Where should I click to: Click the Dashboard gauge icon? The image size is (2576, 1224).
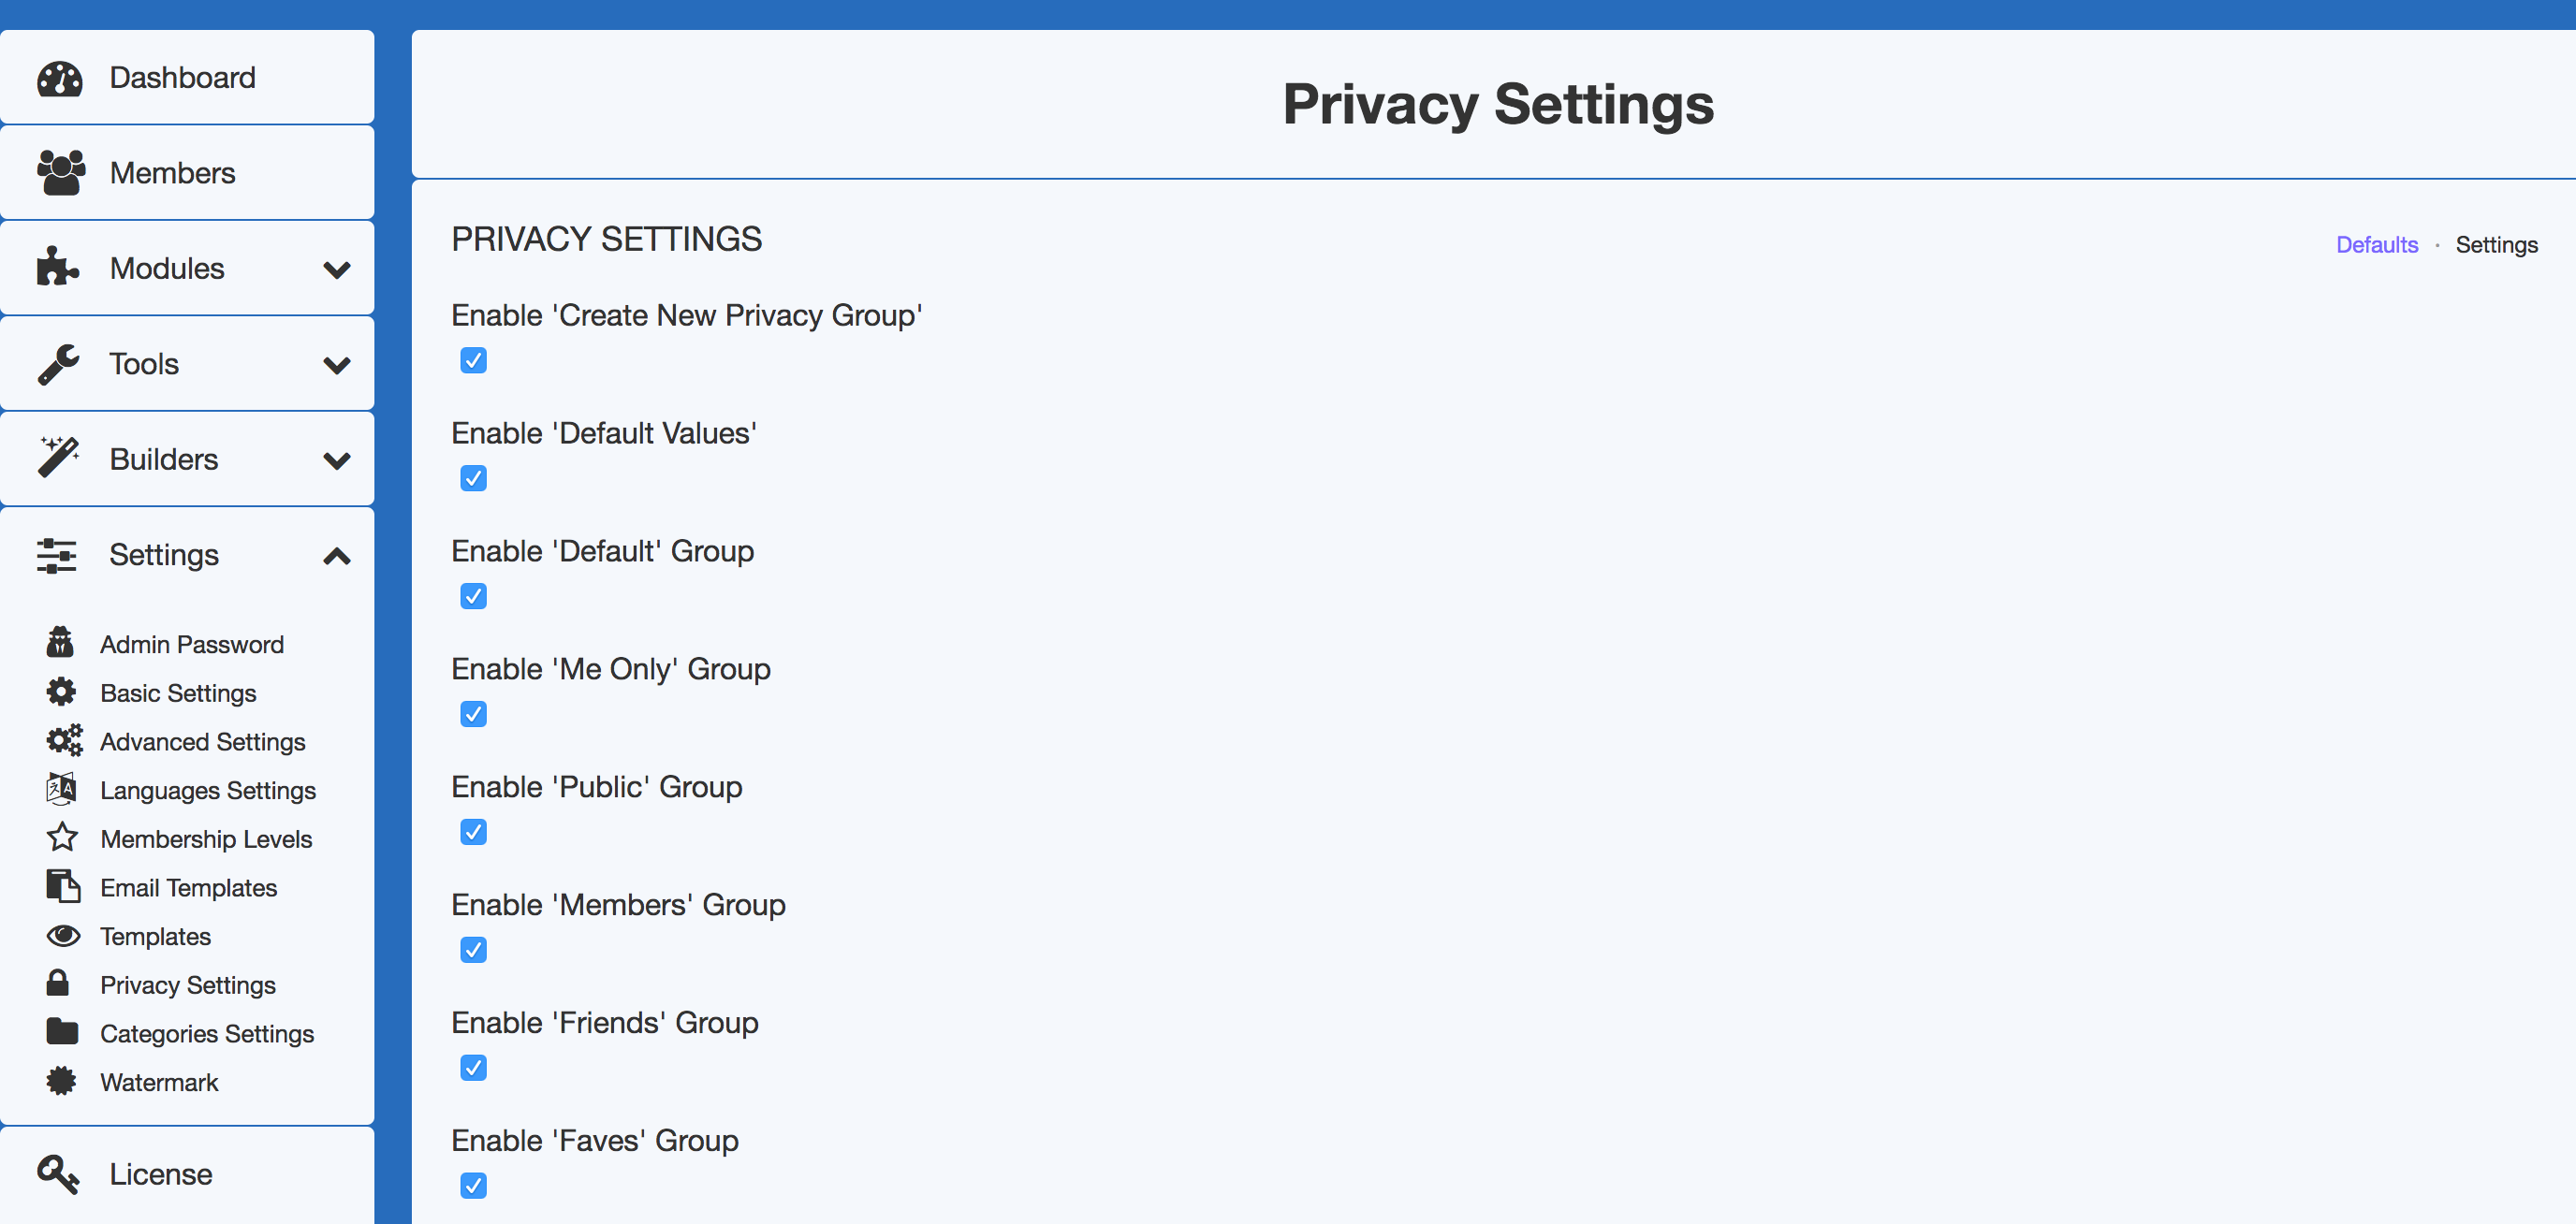pyautogui.click(x=60, y=78)
